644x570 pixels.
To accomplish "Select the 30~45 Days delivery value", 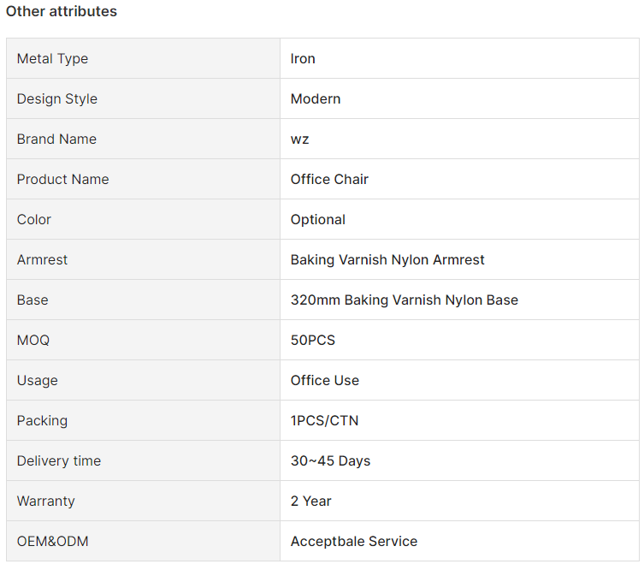I will click(x=330, y=460).
